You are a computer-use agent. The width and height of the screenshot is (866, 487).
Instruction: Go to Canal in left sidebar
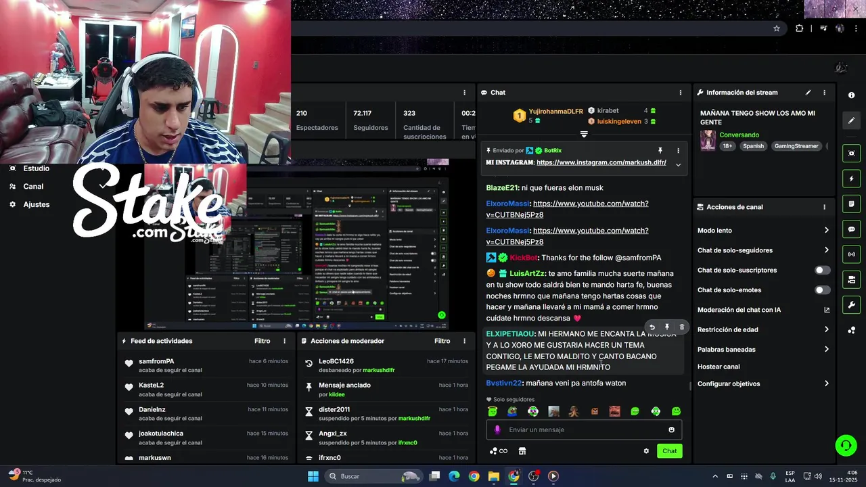tap(33, 187)
